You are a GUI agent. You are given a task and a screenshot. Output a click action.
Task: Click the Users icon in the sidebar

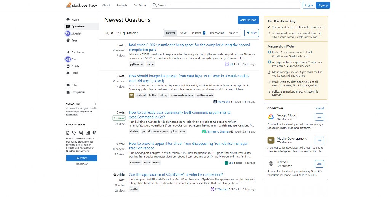[x=68, y=73]
